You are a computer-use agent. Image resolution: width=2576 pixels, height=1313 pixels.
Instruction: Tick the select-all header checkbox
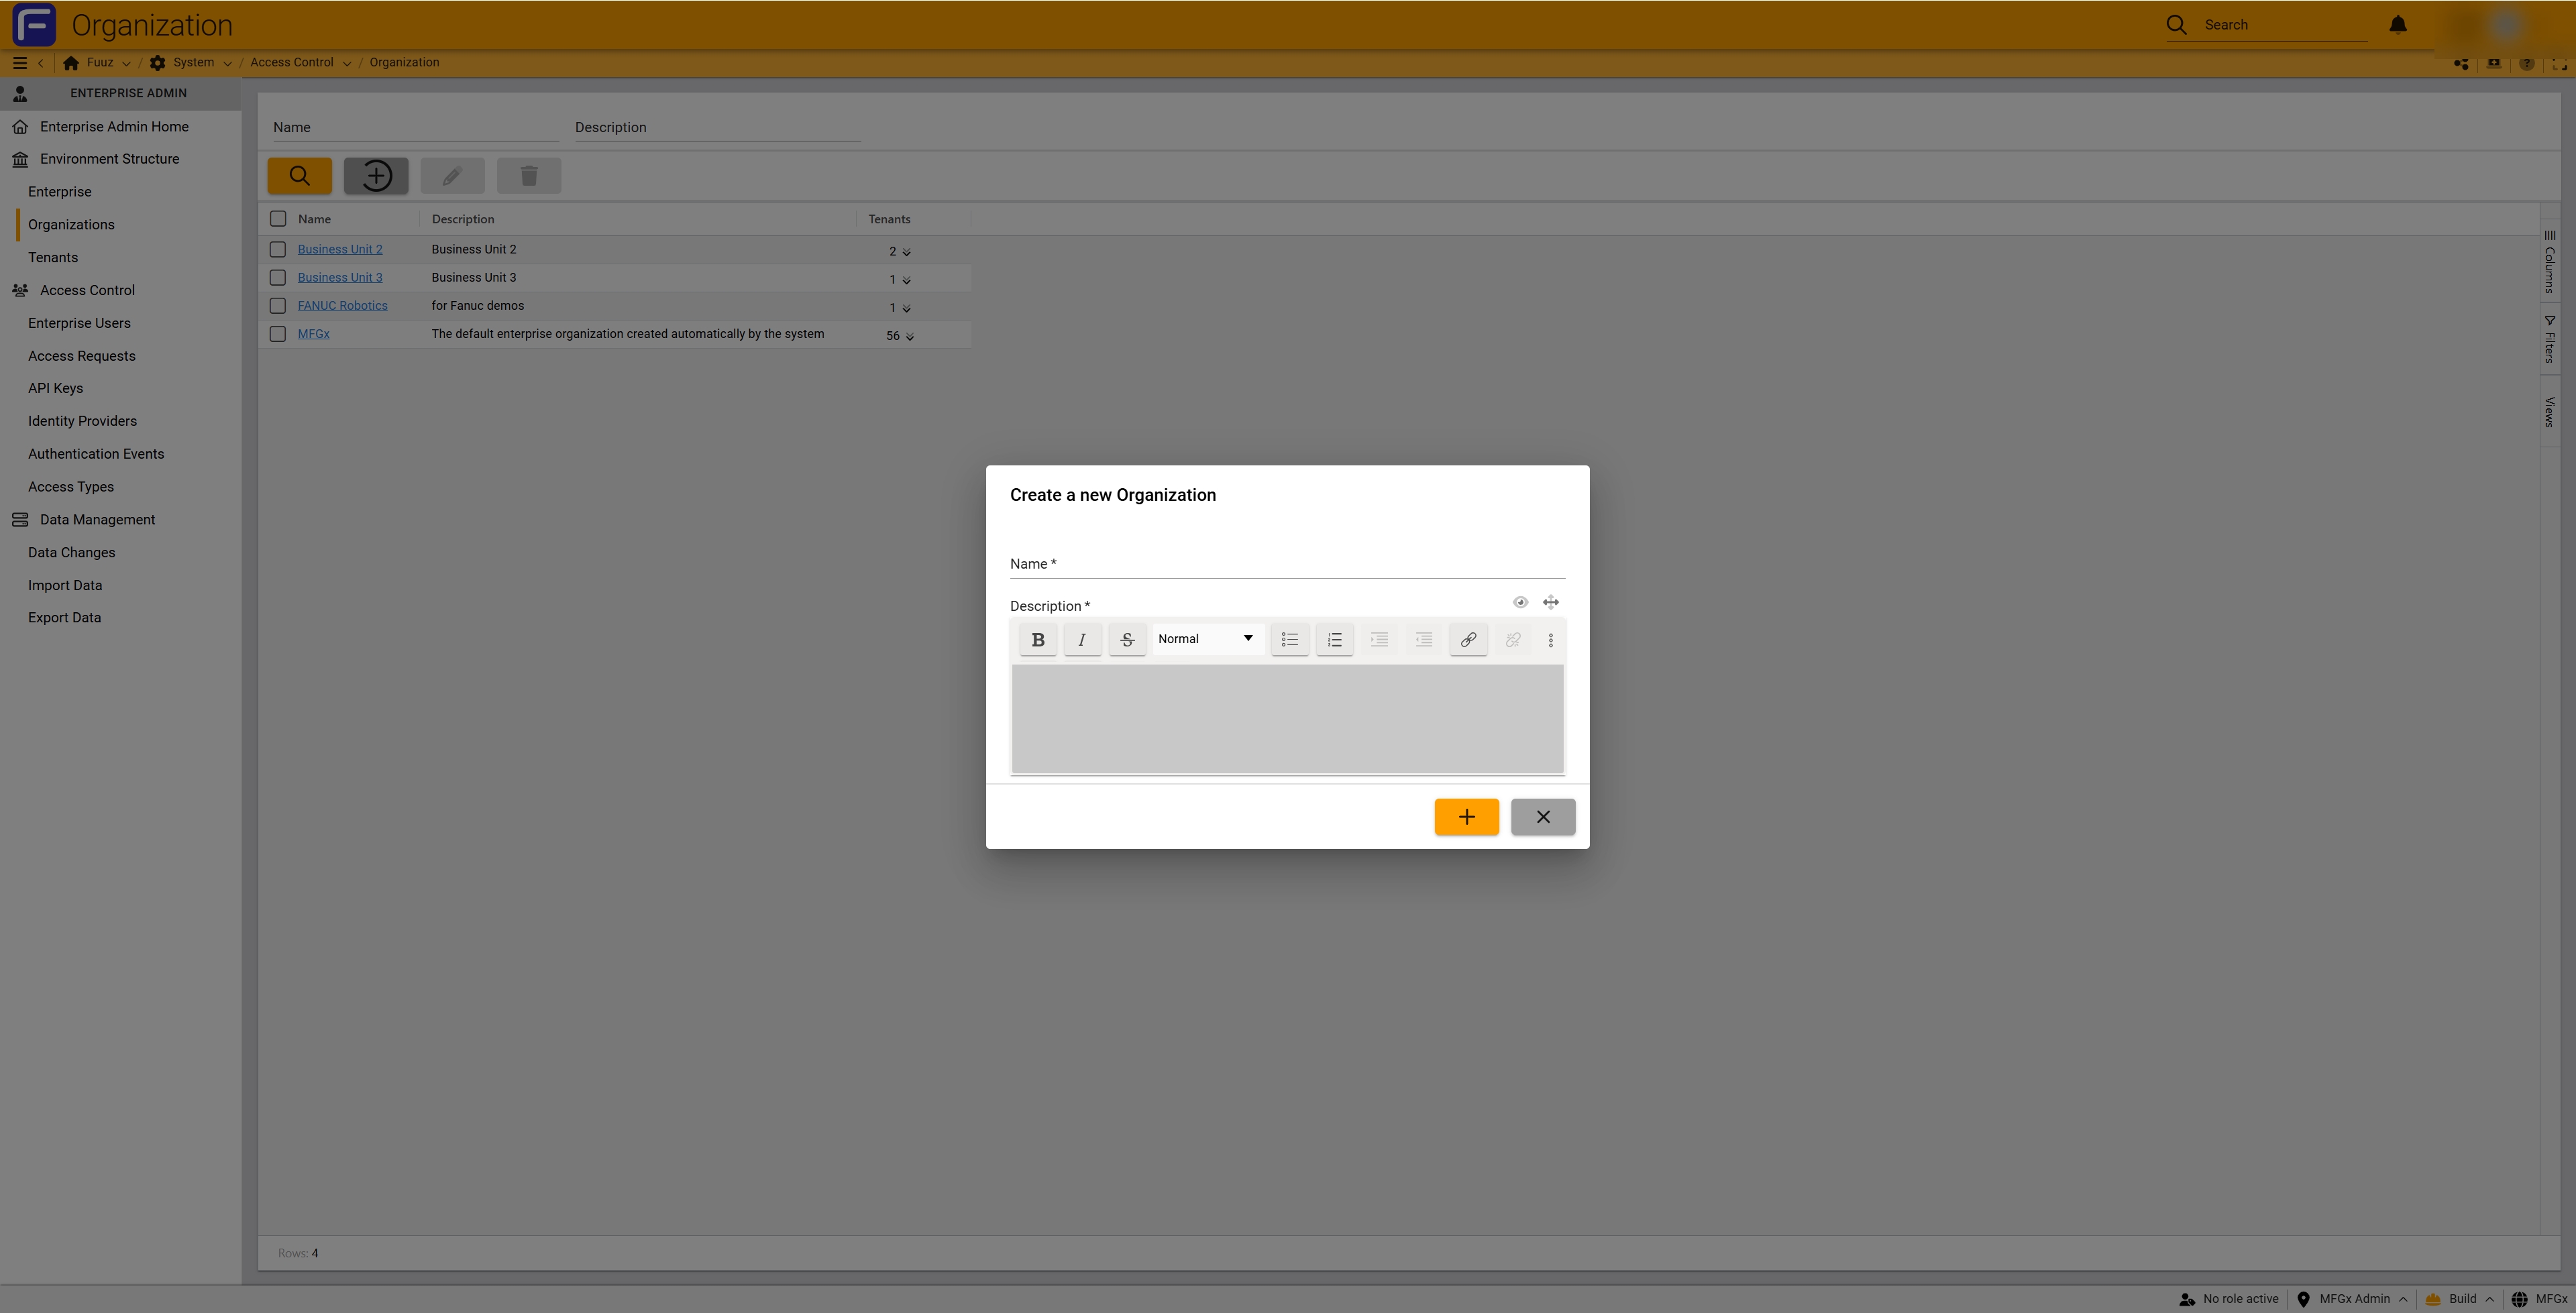click(278, 219)
